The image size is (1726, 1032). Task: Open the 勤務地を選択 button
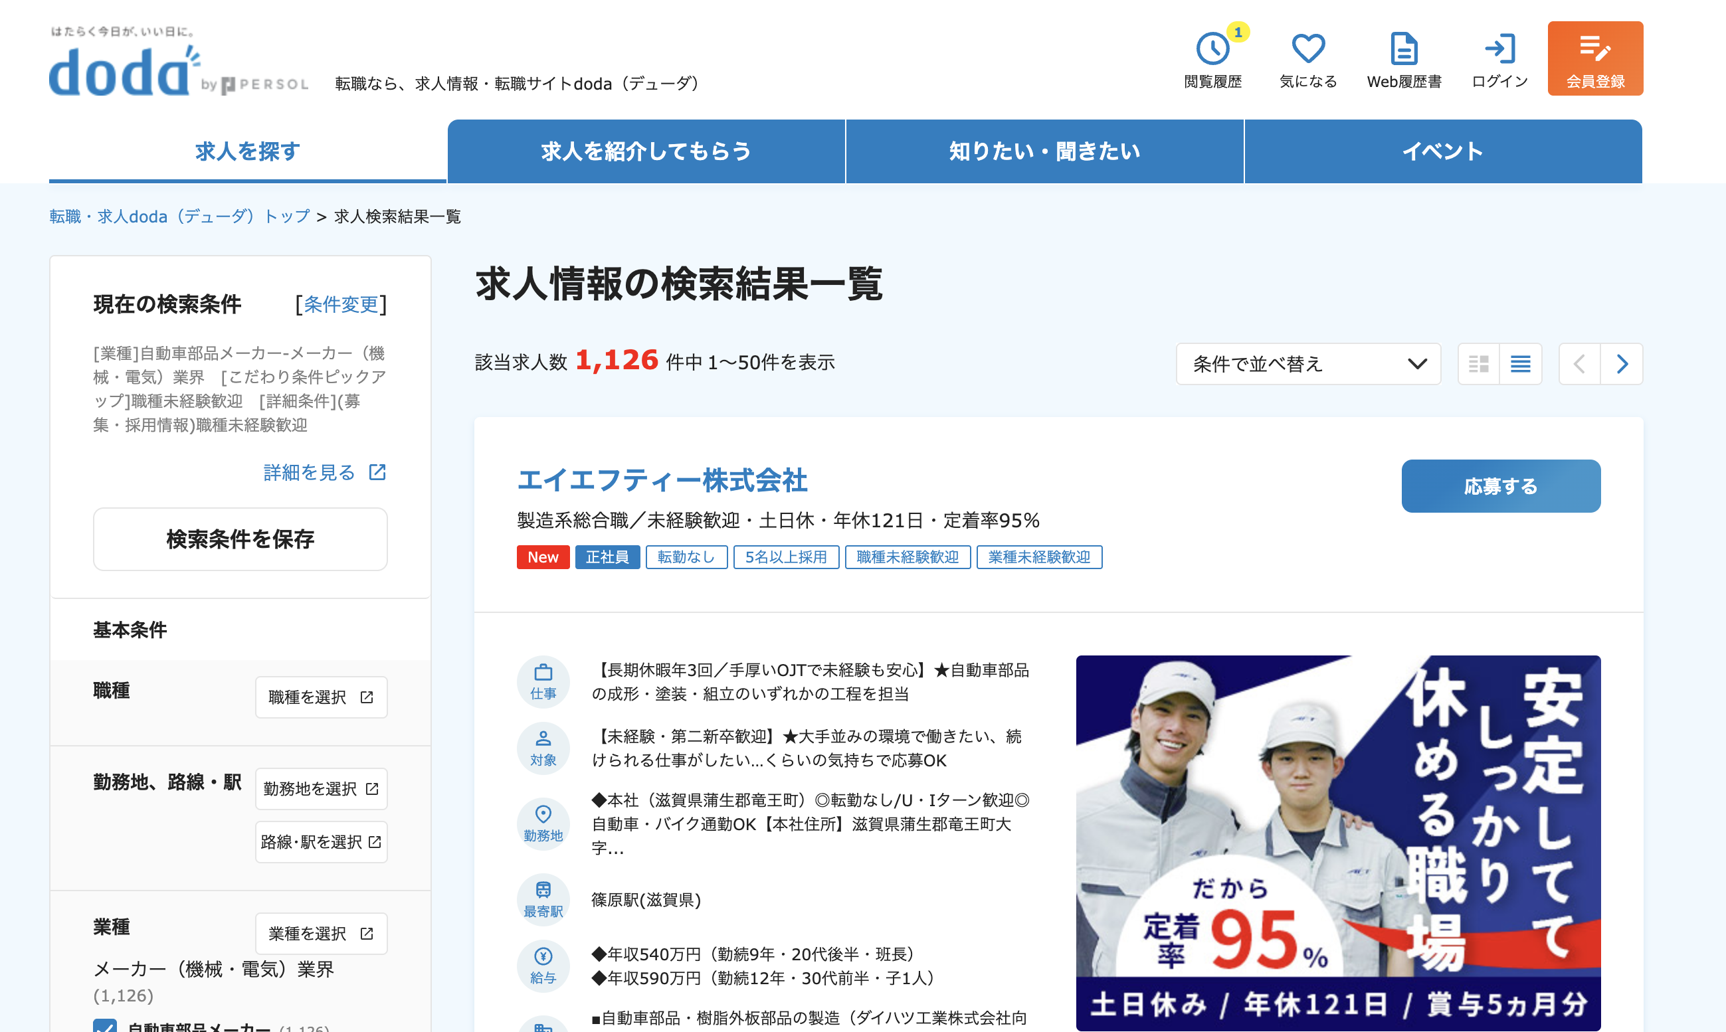(321, 788)
